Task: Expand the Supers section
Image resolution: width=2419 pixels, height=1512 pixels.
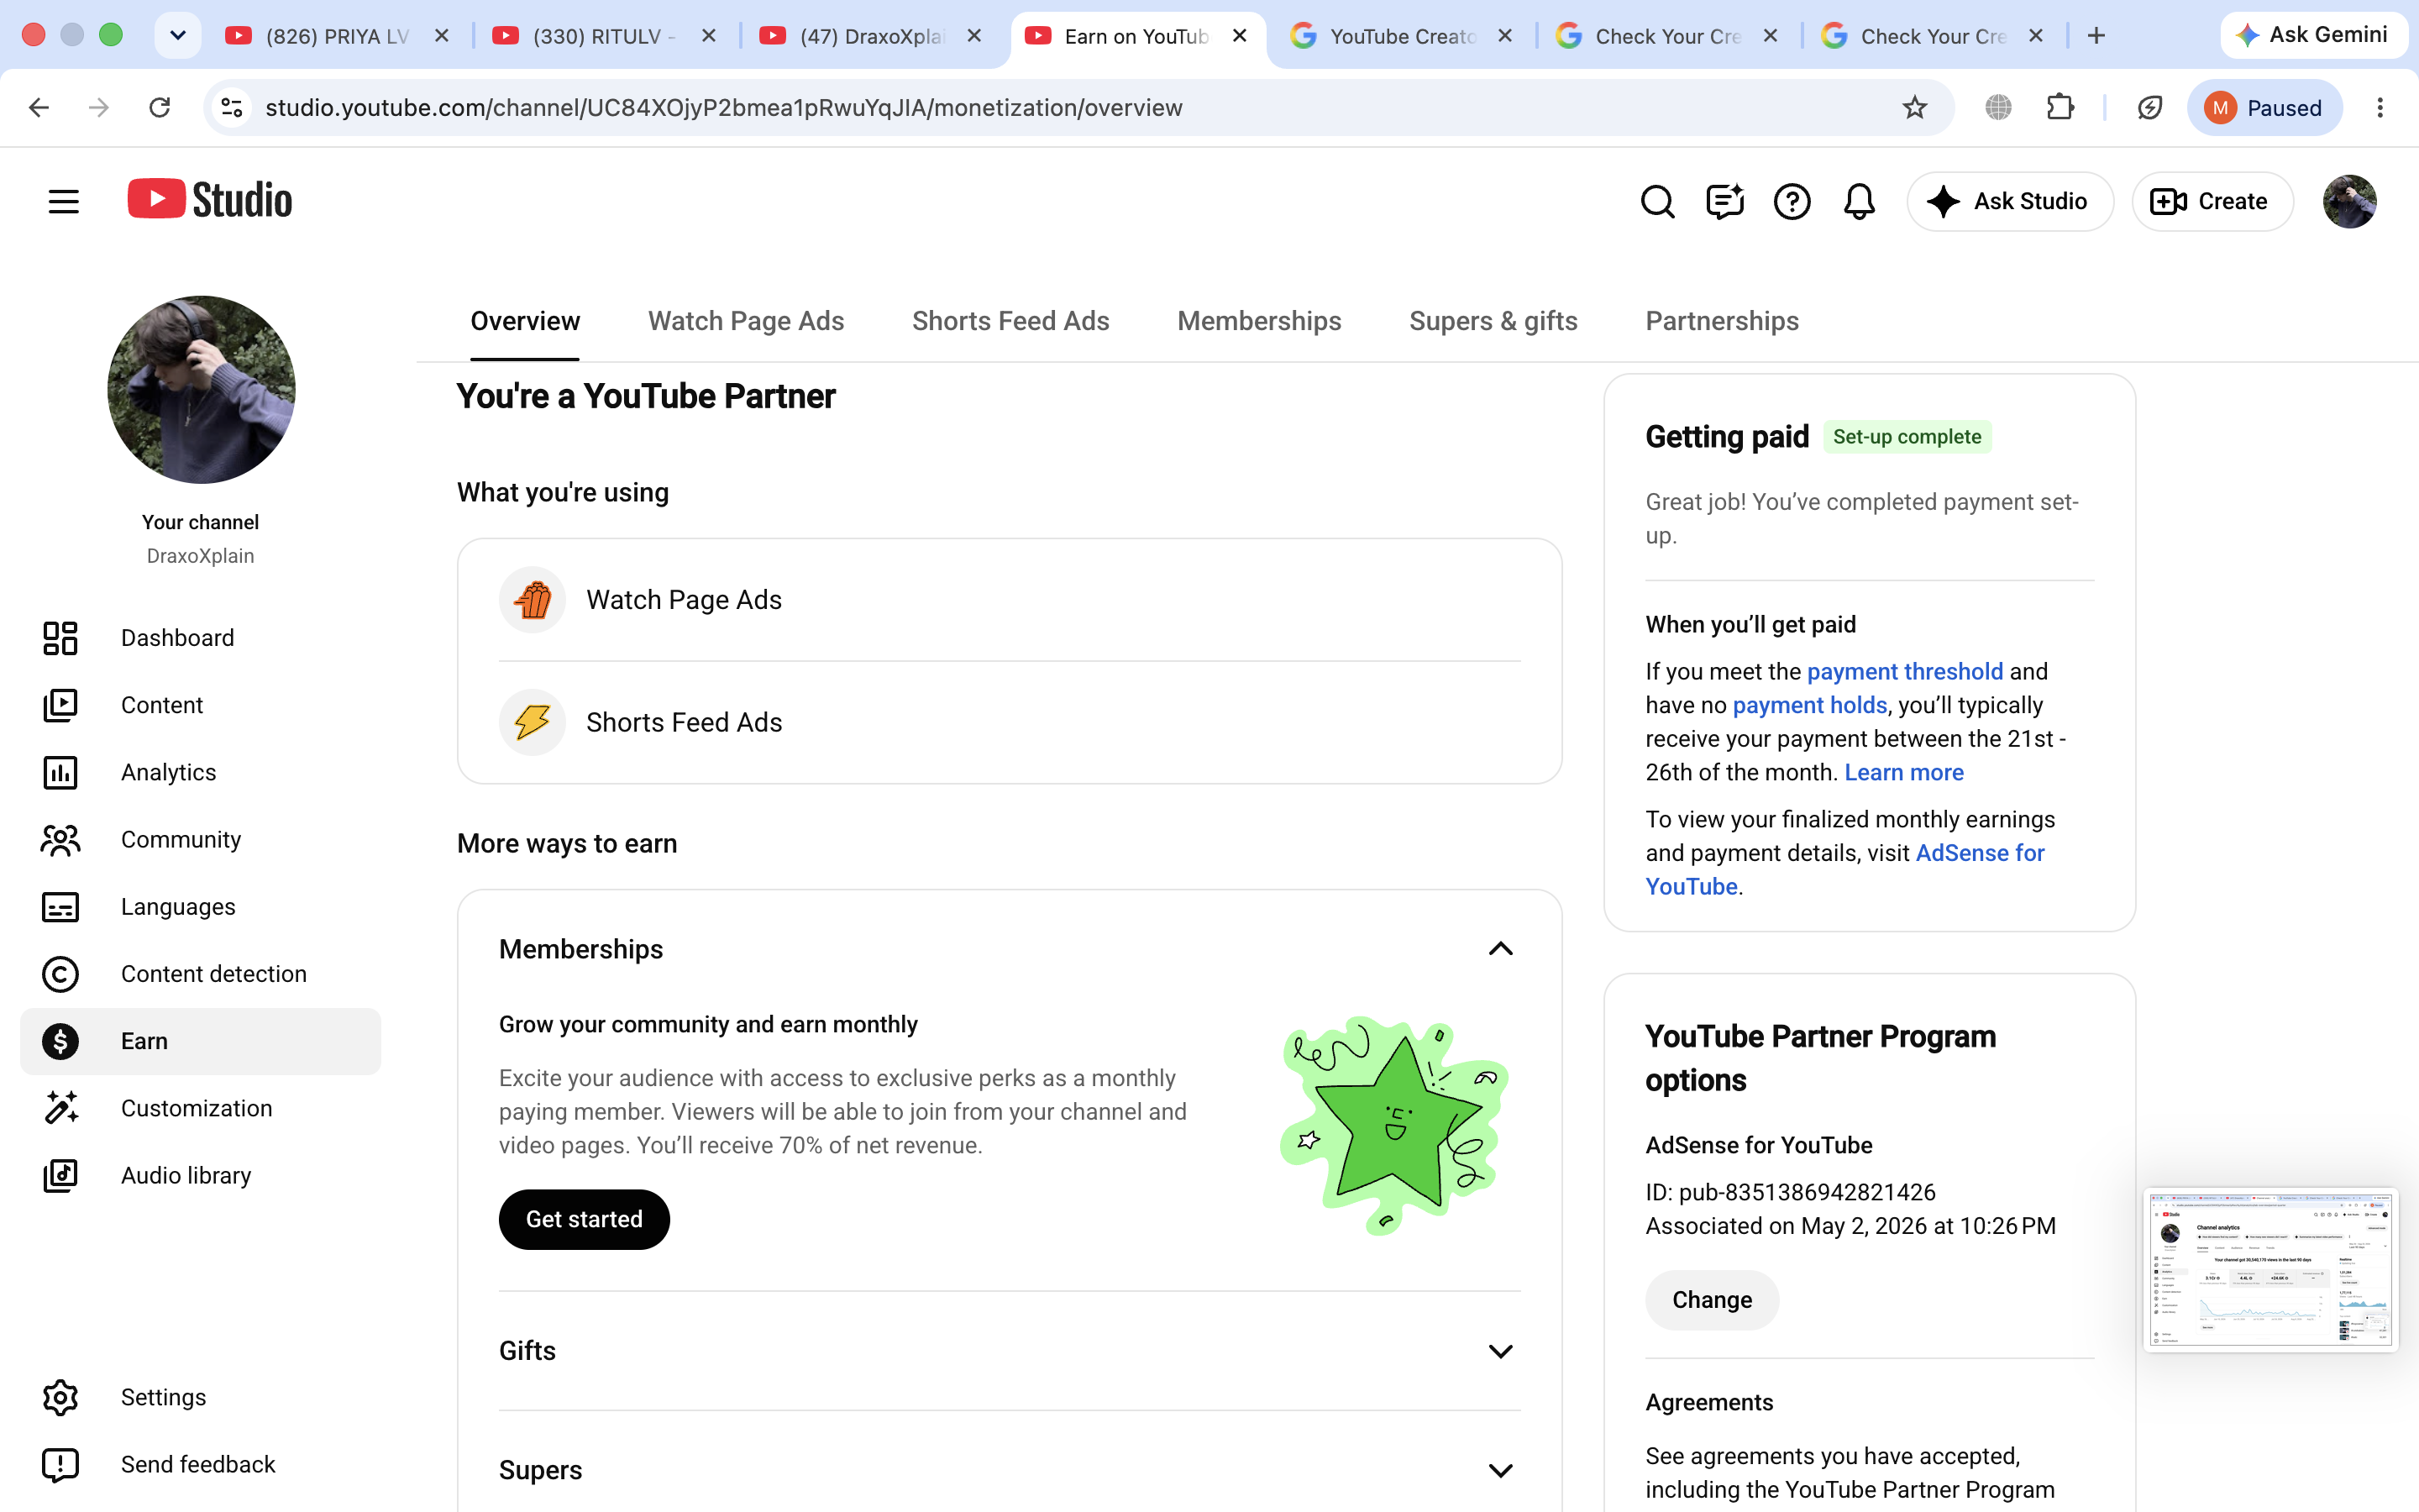Action: pos(1500,1470)
